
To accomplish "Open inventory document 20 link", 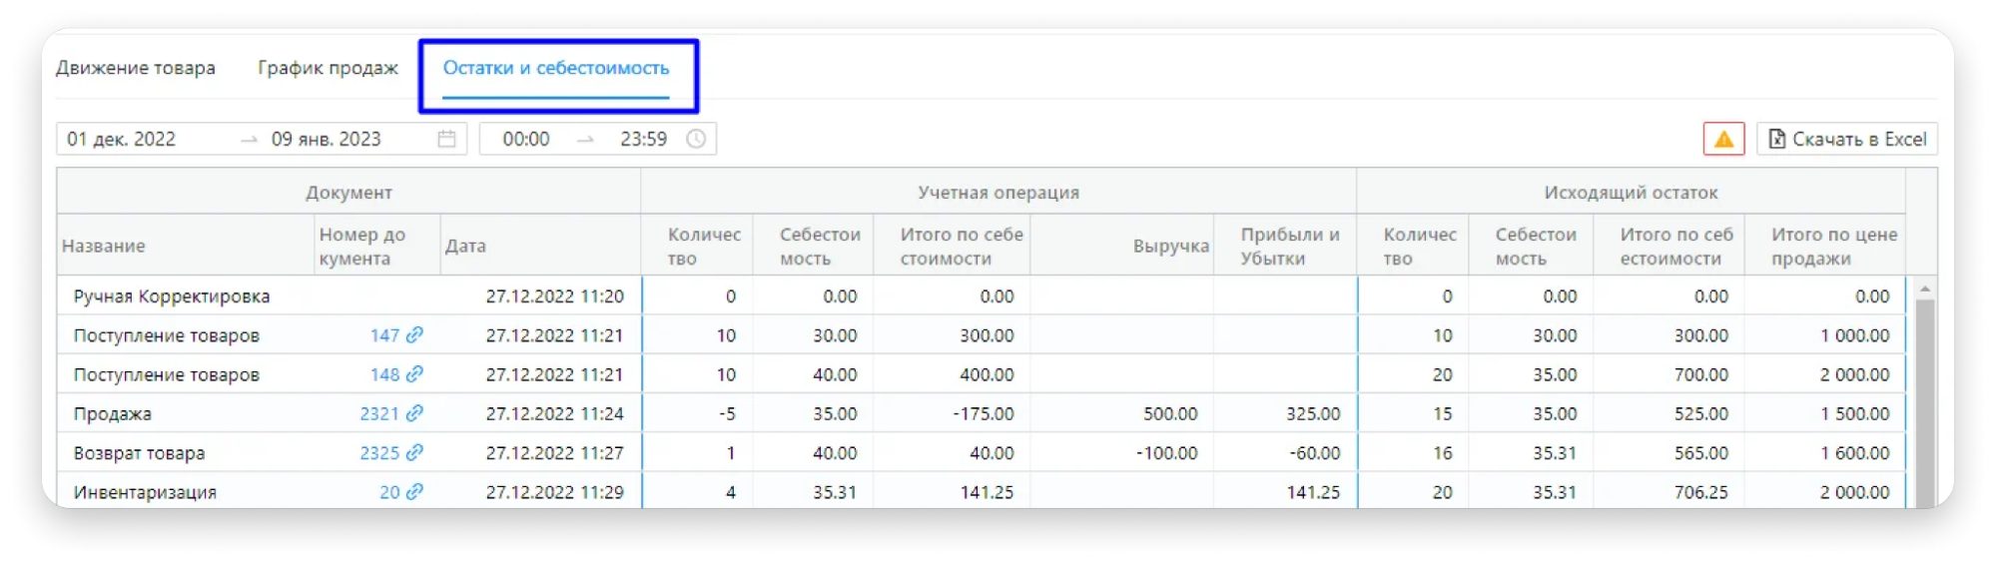I will point(389,492).
